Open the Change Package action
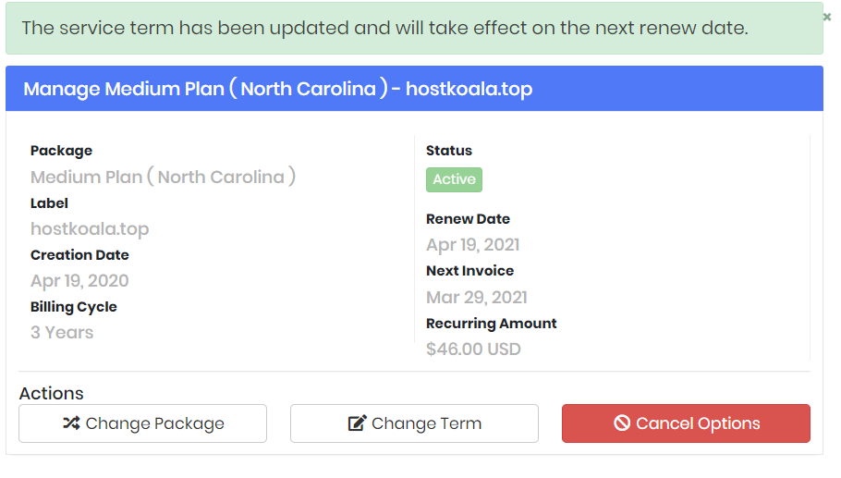 [142, 423]
